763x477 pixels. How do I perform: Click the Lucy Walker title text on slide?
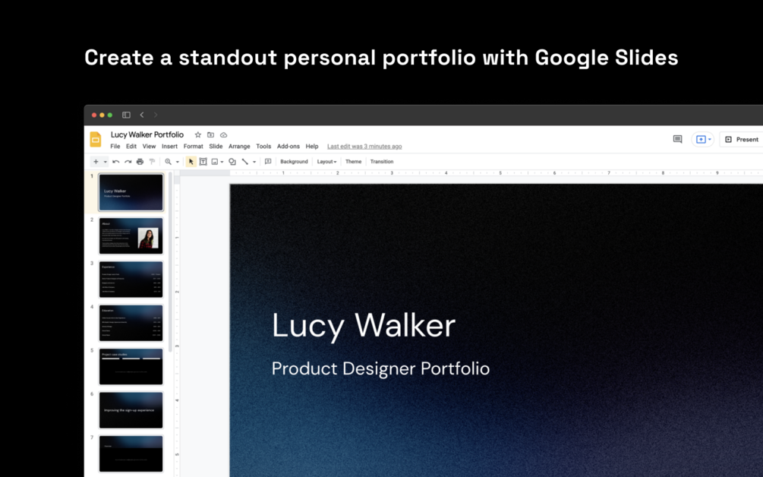point(364,325)
